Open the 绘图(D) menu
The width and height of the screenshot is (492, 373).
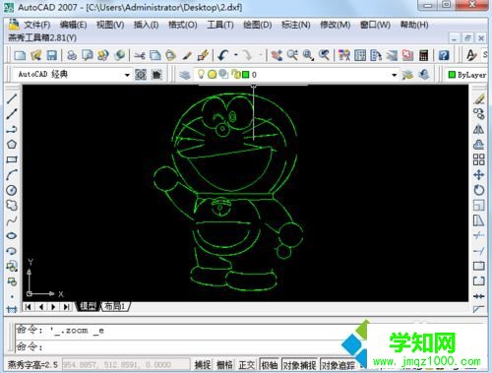coord(258,25)
